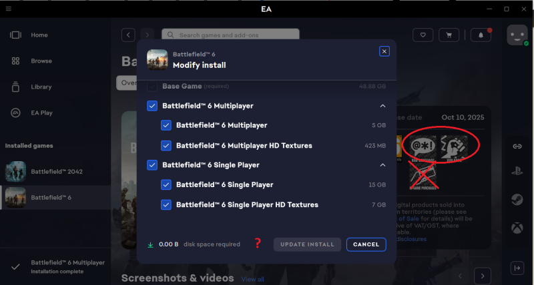The height and width of the screenshot is (285, 534).
Task: Collapse the Battlefield 6 Multiplayer section
Action: pos(382,106)
